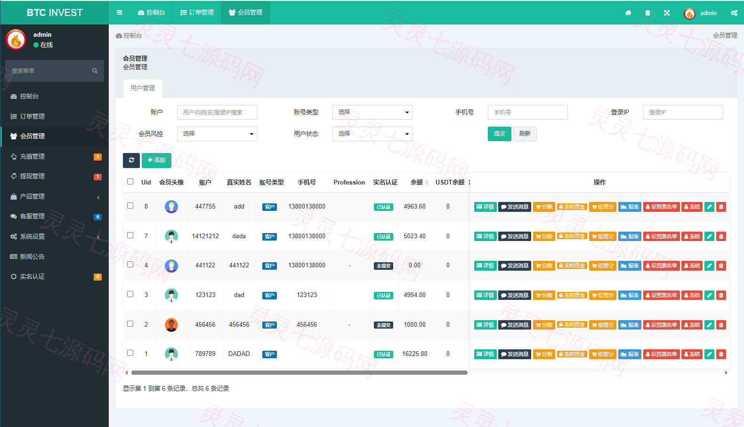Open 订单管理 in the top navigation
This screenshot has width=744, height=427.
tap(197, 13)
